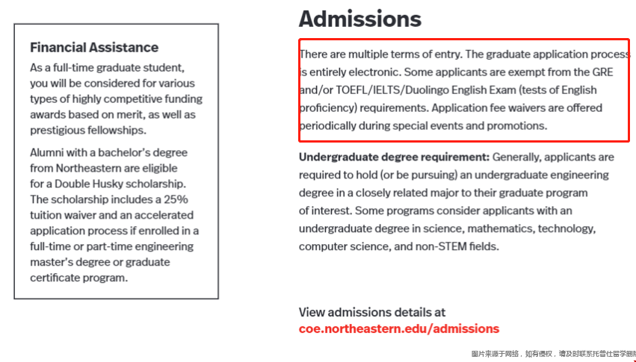Click the 'is entirely electronic' text

click(350, 72)
